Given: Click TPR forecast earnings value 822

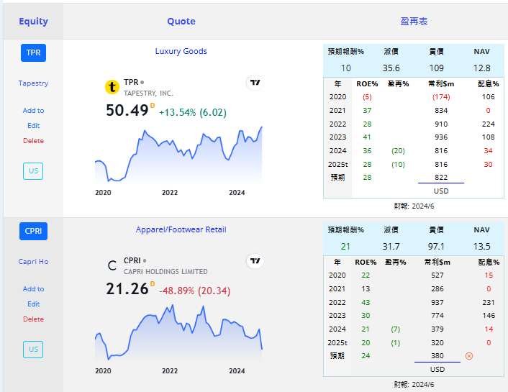Looking at the screenshot, I should coord(441,178).
